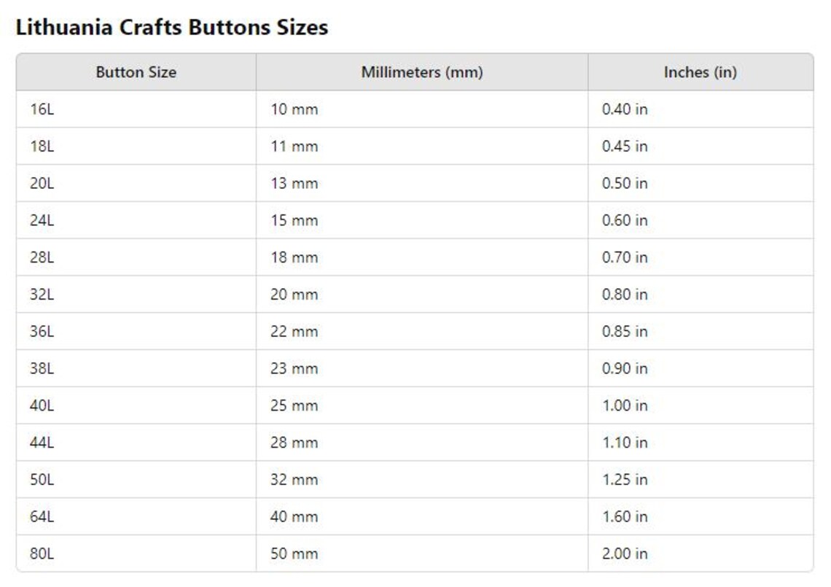Click the 10 mm measurement cell
The height and width of the screenshot is (587, 831).
tap(294, 109)
